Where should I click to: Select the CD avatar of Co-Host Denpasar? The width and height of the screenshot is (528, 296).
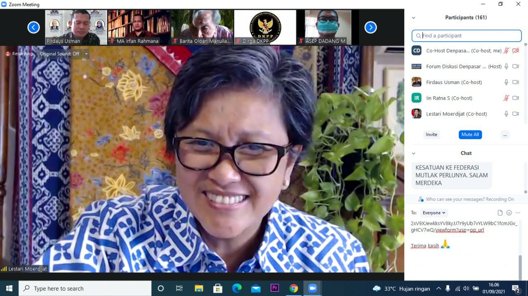[416, 51]
